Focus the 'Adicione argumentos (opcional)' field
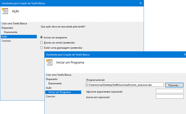 169,91
